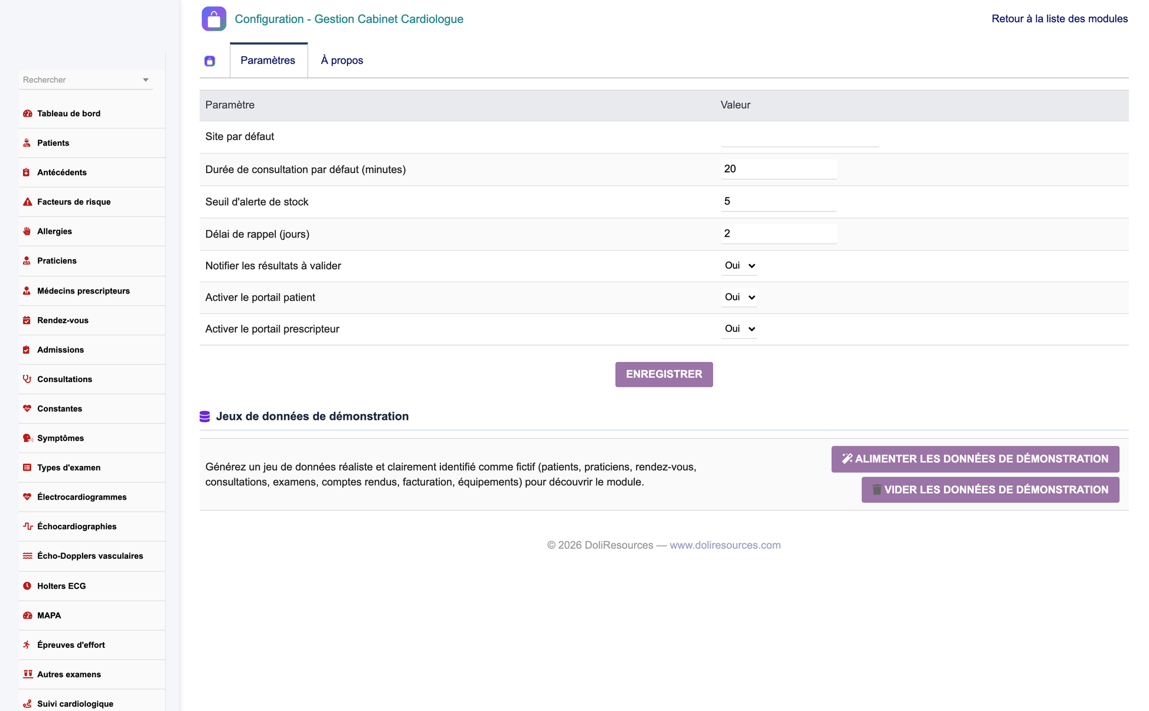
Task: Open Patients menu entry
Action: tap(53, 143)
